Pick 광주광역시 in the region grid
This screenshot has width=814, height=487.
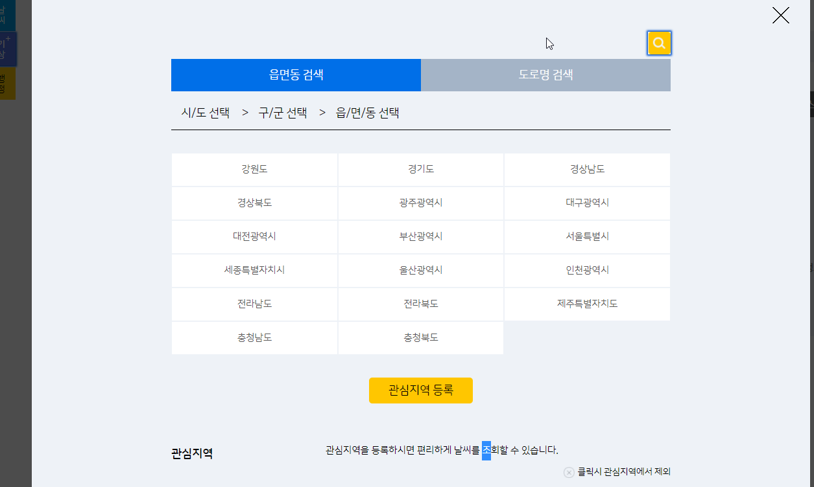tap(421, 203)
